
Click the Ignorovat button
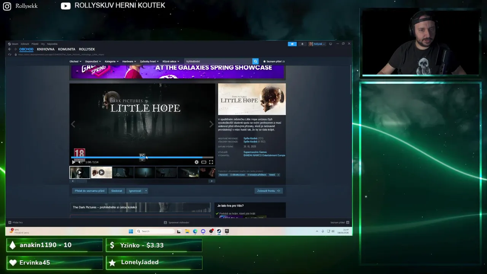(135, 191)
